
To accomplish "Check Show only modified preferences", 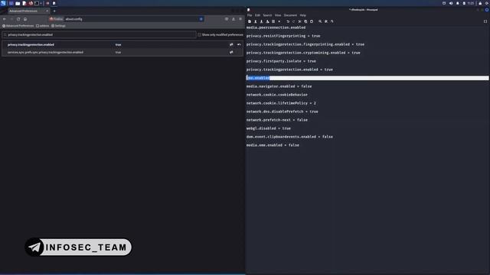I will 199,34.
